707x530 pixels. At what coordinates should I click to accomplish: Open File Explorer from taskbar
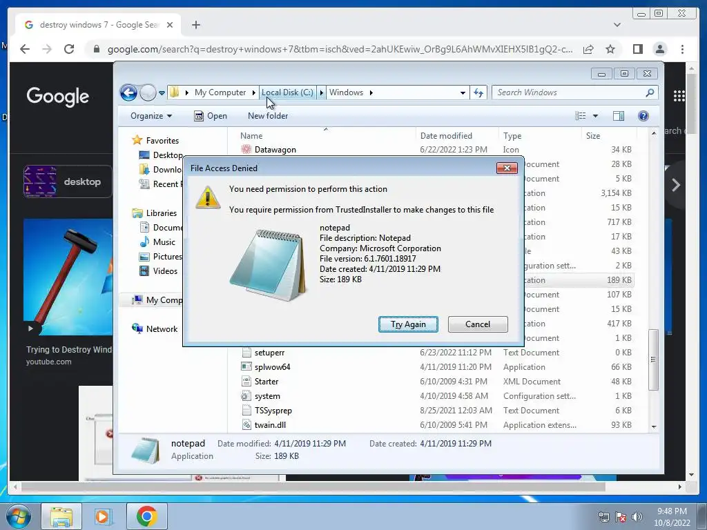pyautogui.click(x=61, y=516)
